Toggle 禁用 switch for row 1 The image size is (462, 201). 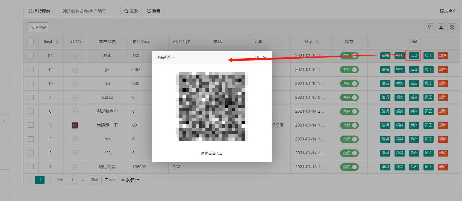point(349,167)
